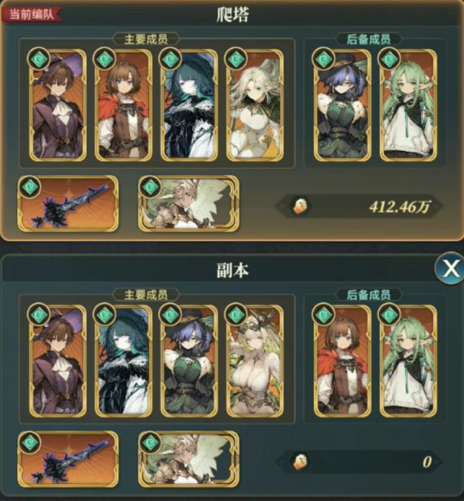Tap the fist power icon beside 412.46万
The height and width of the screenshot is (501, 464).
[x=300, y=206]
